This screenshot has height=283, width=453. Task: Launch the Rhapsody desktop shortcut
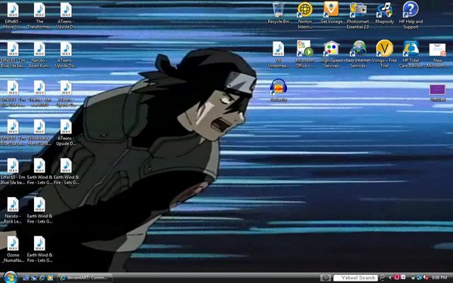[x=384, y=13]
